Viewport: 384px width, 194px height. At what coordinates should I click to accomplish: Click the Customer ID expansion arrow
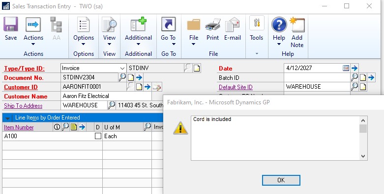pyautogui.click(x=148, y=87)
